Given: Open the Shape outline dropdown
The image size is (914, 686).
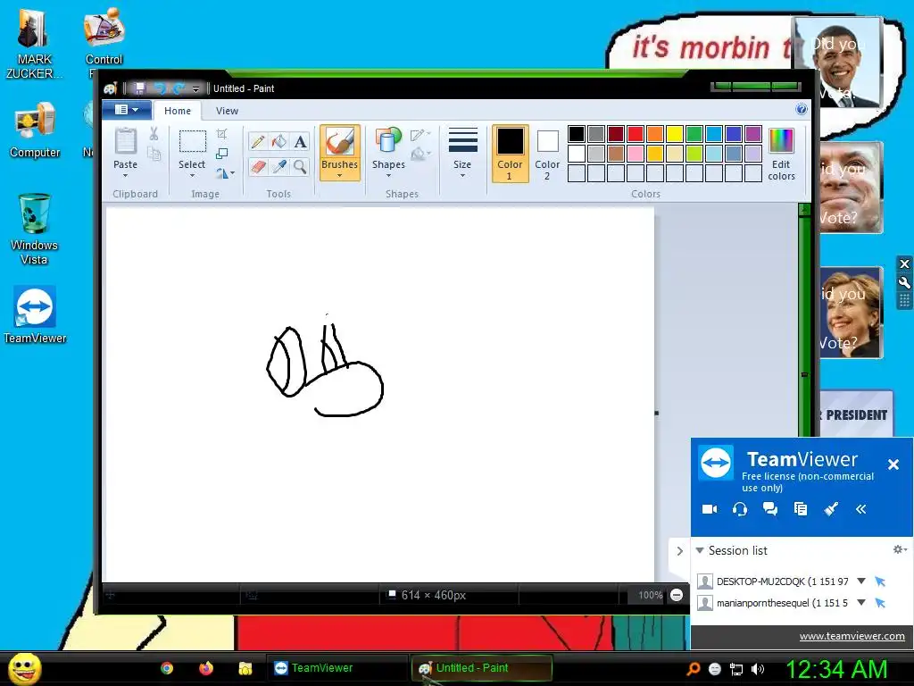Looking at the screenshot, I should (420, 135).
